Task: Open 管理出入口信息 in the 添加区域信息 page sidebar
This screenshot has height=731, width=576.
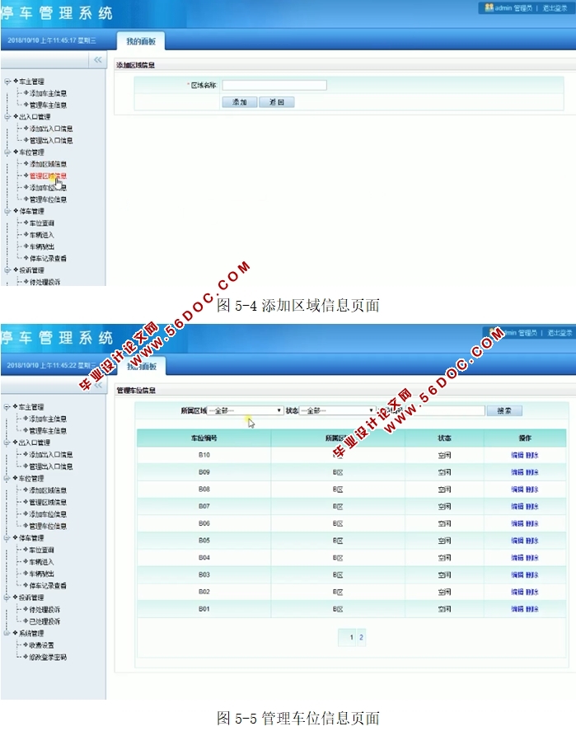Action: click(51, 140)
